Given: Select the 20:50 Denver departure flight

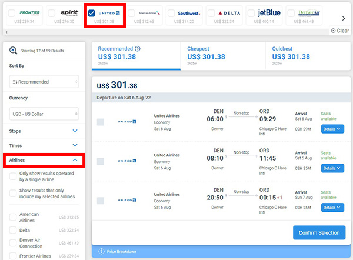Looking at the screenshot, I should click(101, 201).
